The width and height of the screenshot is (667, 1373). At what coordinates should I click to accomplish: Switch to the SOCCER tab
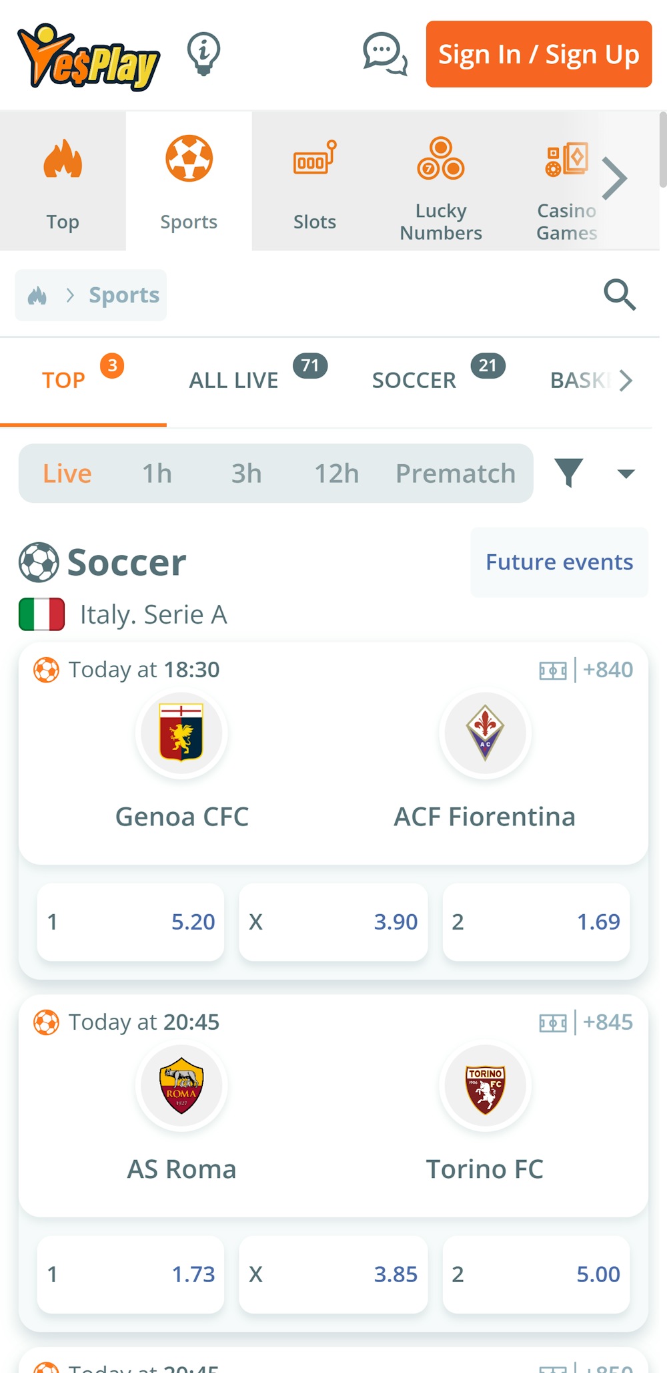(x=414, y=381)
